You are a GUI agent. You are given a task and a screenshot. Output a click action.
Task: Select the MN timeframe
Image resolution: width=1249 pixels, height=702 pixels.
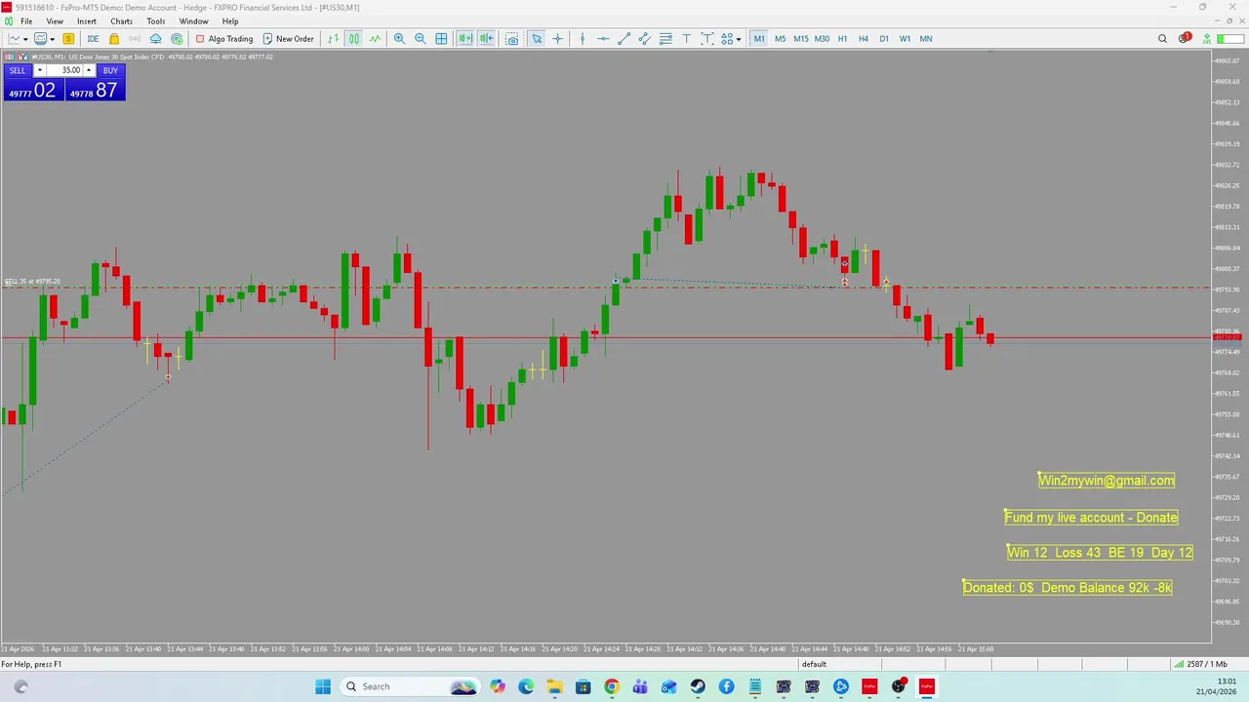(x=926, y=39)
